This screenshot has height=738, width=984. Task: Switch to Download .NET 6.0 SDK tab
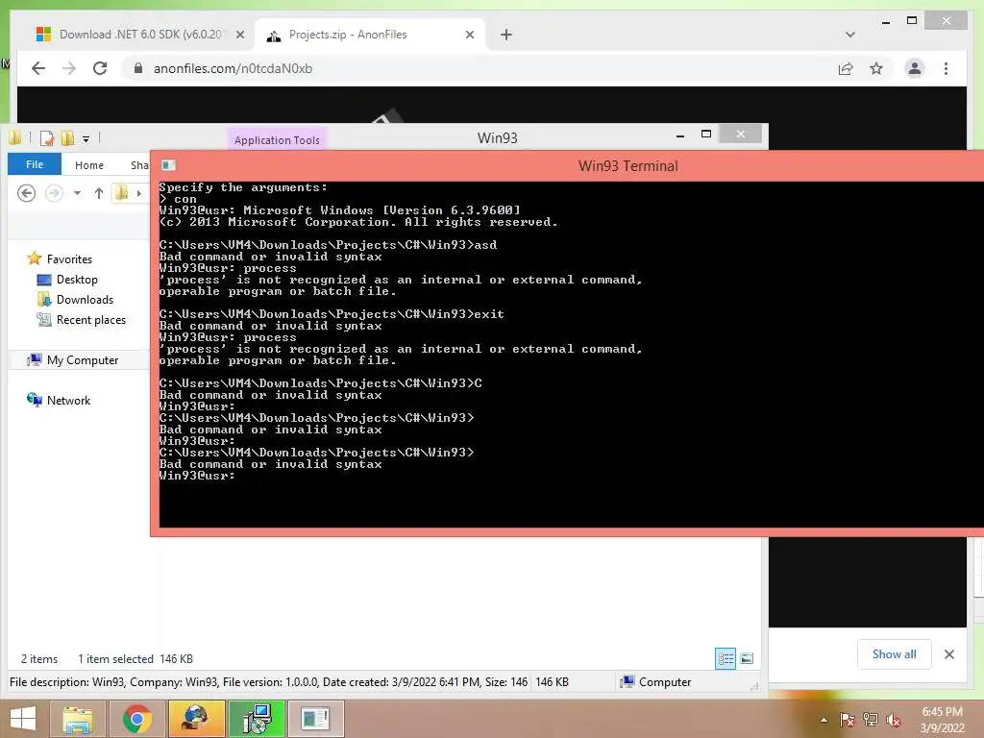click(140, 35)
